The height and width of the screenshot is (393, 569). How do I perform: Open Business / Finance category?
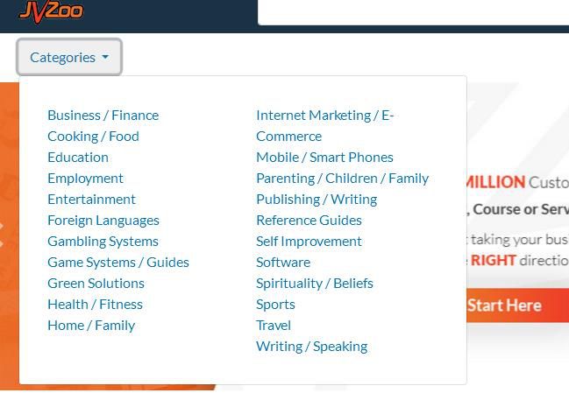[103, 115]
